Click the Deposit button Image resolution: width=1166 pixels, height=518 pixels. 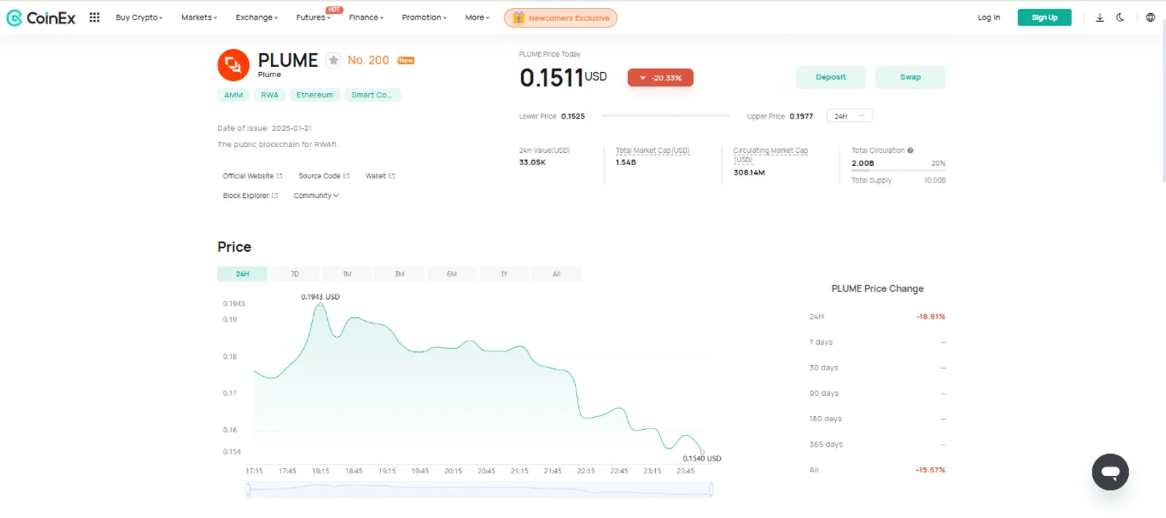[x=831, y=77]
